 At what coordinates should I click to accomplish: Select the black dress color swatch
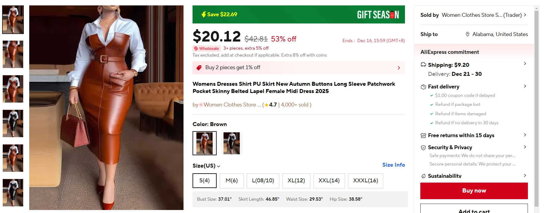[231, 143]
